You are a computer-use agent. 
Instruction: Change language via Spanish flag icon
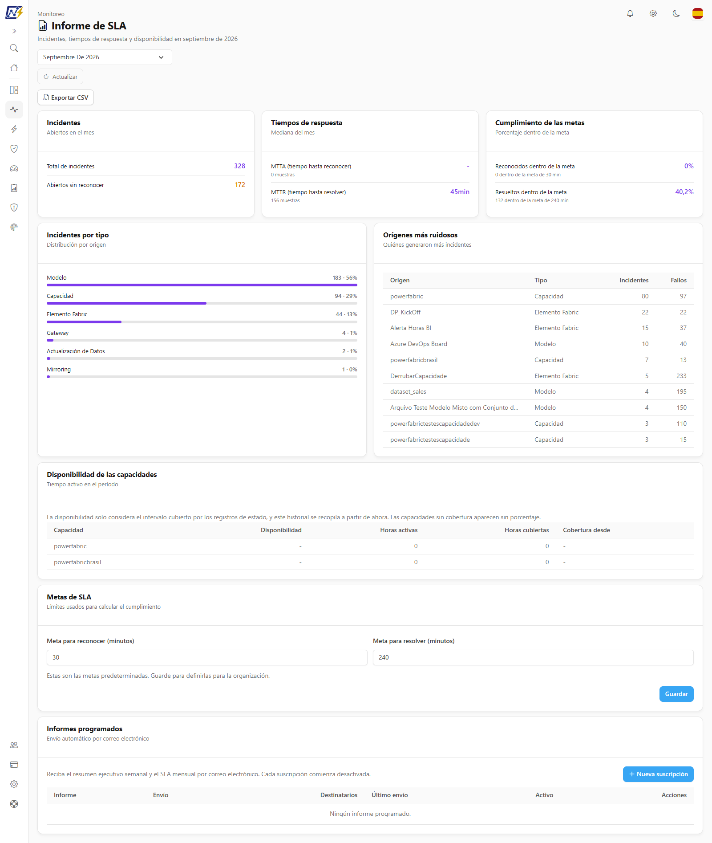(698, 13)
